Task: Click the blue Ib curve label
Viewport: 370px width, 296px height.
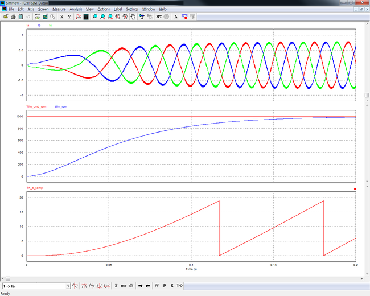Action: 39,25
